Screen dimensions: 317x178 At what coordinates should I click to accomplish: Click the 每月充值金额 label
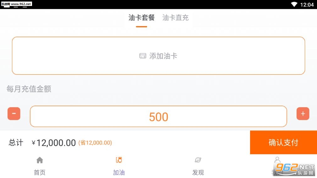[29, 89]
